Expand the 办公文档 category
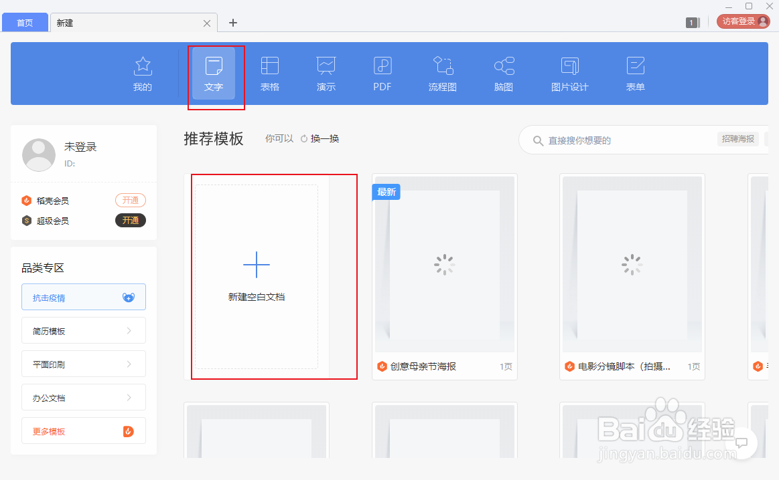The width and height of the screenshot is (779, 480). click(x=84, y=397)
